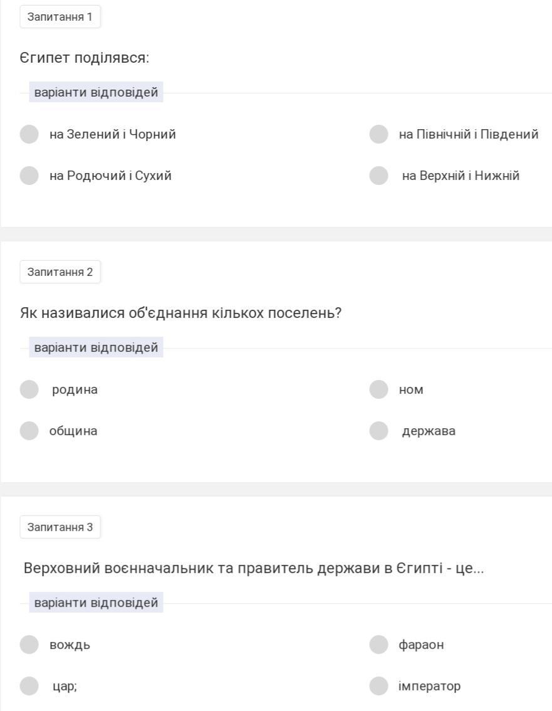Choose radio option "на Родючий і Сухий"
This screenshot has height=711, width=552.
pos(29,176)
